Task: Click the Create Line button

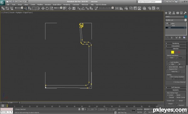Action: pyautogui.click(x=170, y=101)
